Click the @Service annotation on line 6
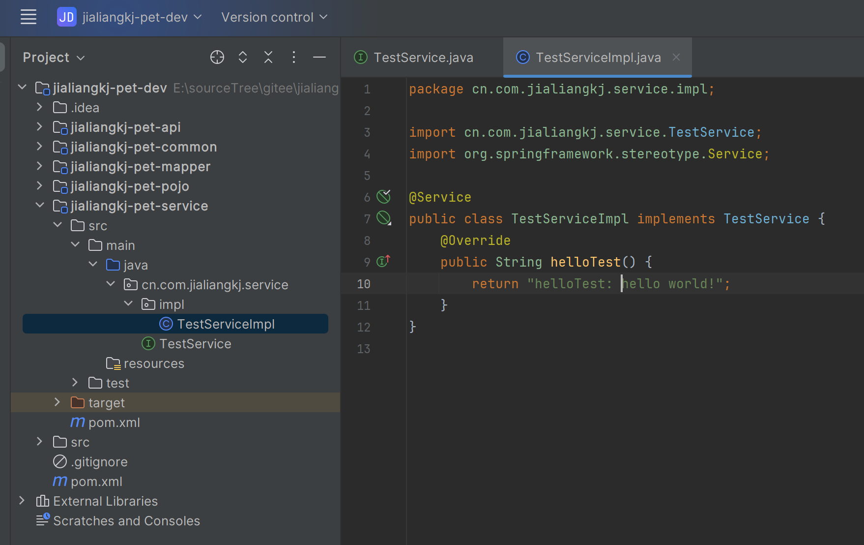Image resolution: width=864 pixels, height=545 pixels. [x=440, y=197]
